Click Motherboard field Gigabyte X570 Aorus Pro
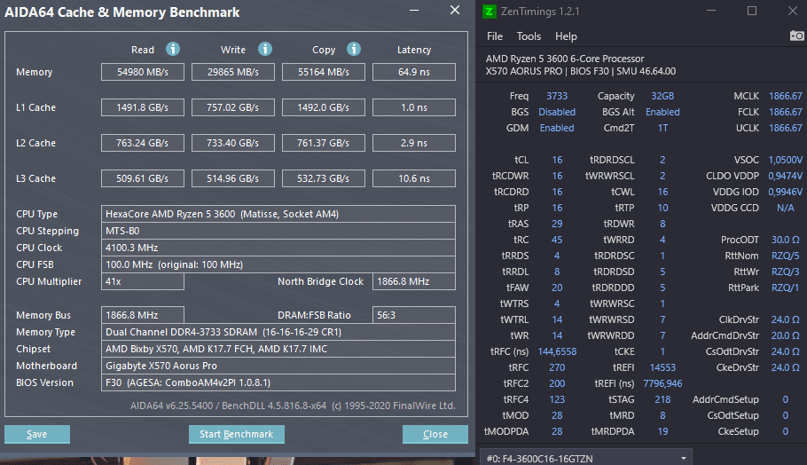The width and height of the screenshot is (807, 465). pos(278,366)
